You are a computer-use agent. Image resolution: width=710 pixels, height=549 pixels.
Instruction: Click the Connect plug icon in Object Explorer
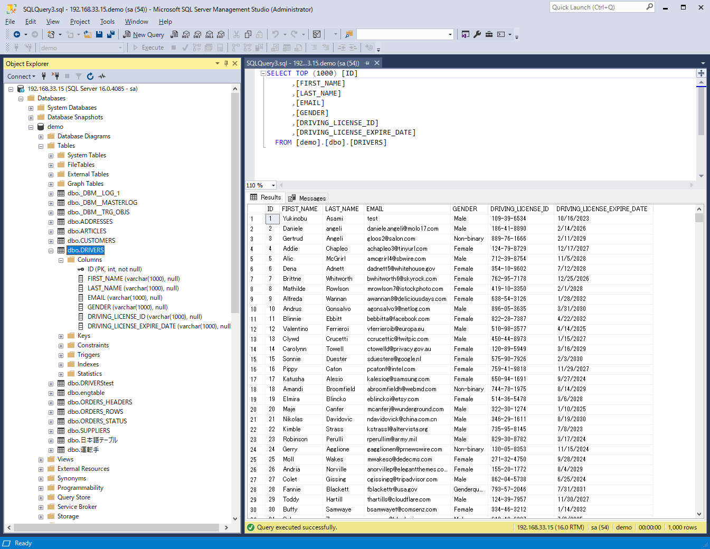click(x=44, y=76)
